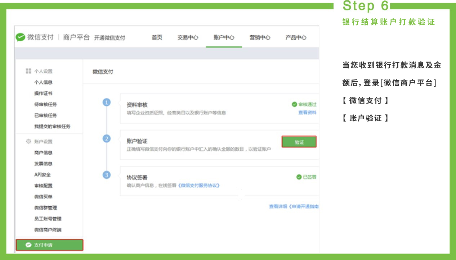Switch to 交易中心 tab
Screen dimensions: 456x260
pos(188,37)
